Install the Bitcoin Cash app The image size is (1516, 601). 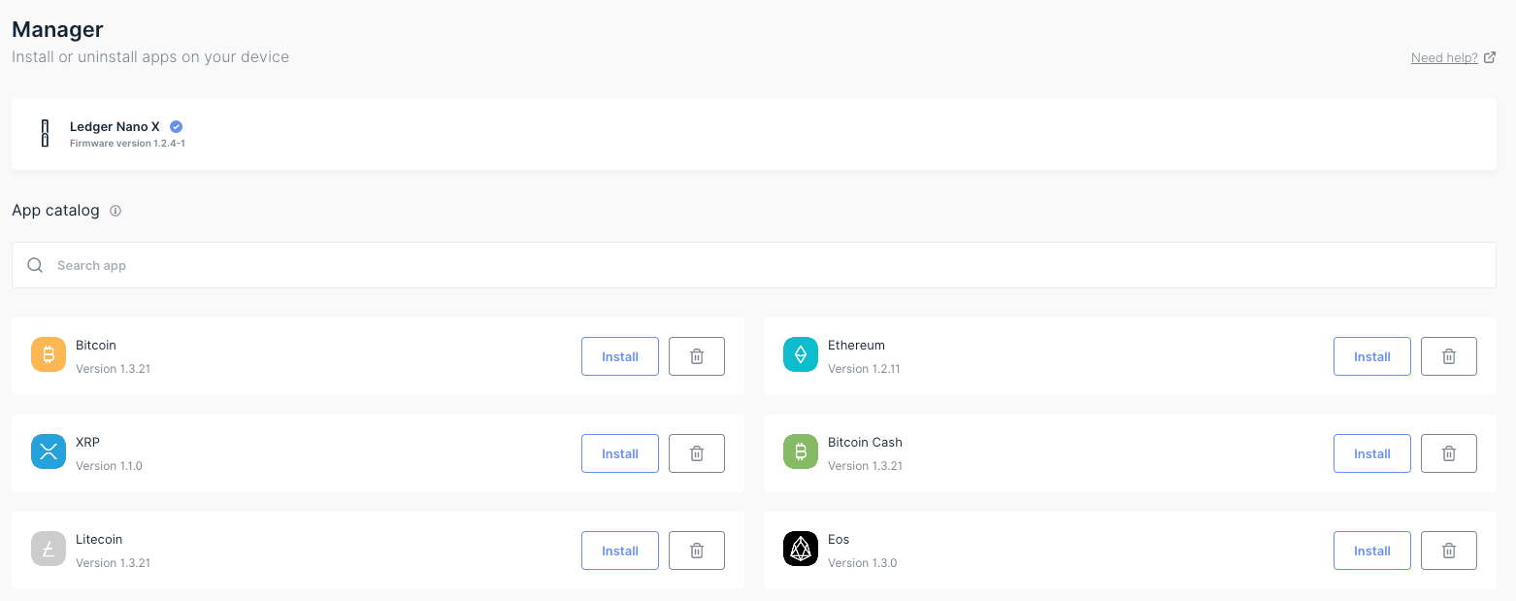(1372, 453)
